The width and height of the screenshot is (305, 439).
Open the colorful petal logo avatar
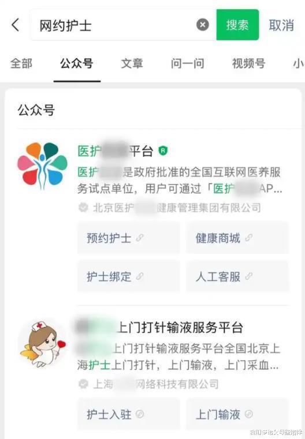click(x=42, y=166)
